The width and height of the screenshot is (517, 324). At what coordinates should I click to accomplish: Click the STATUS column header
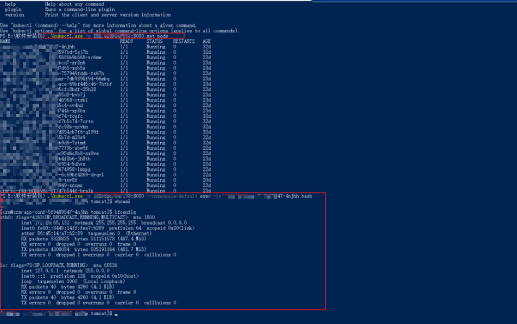coord(155,42)
